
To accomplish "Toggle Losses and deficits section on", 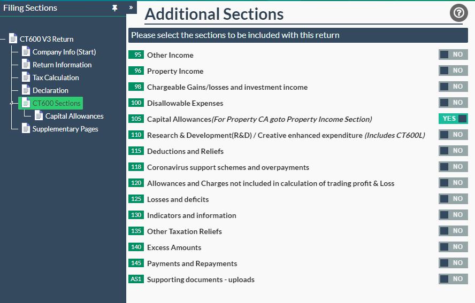I will pyautogui.click(x=453, y=199).
